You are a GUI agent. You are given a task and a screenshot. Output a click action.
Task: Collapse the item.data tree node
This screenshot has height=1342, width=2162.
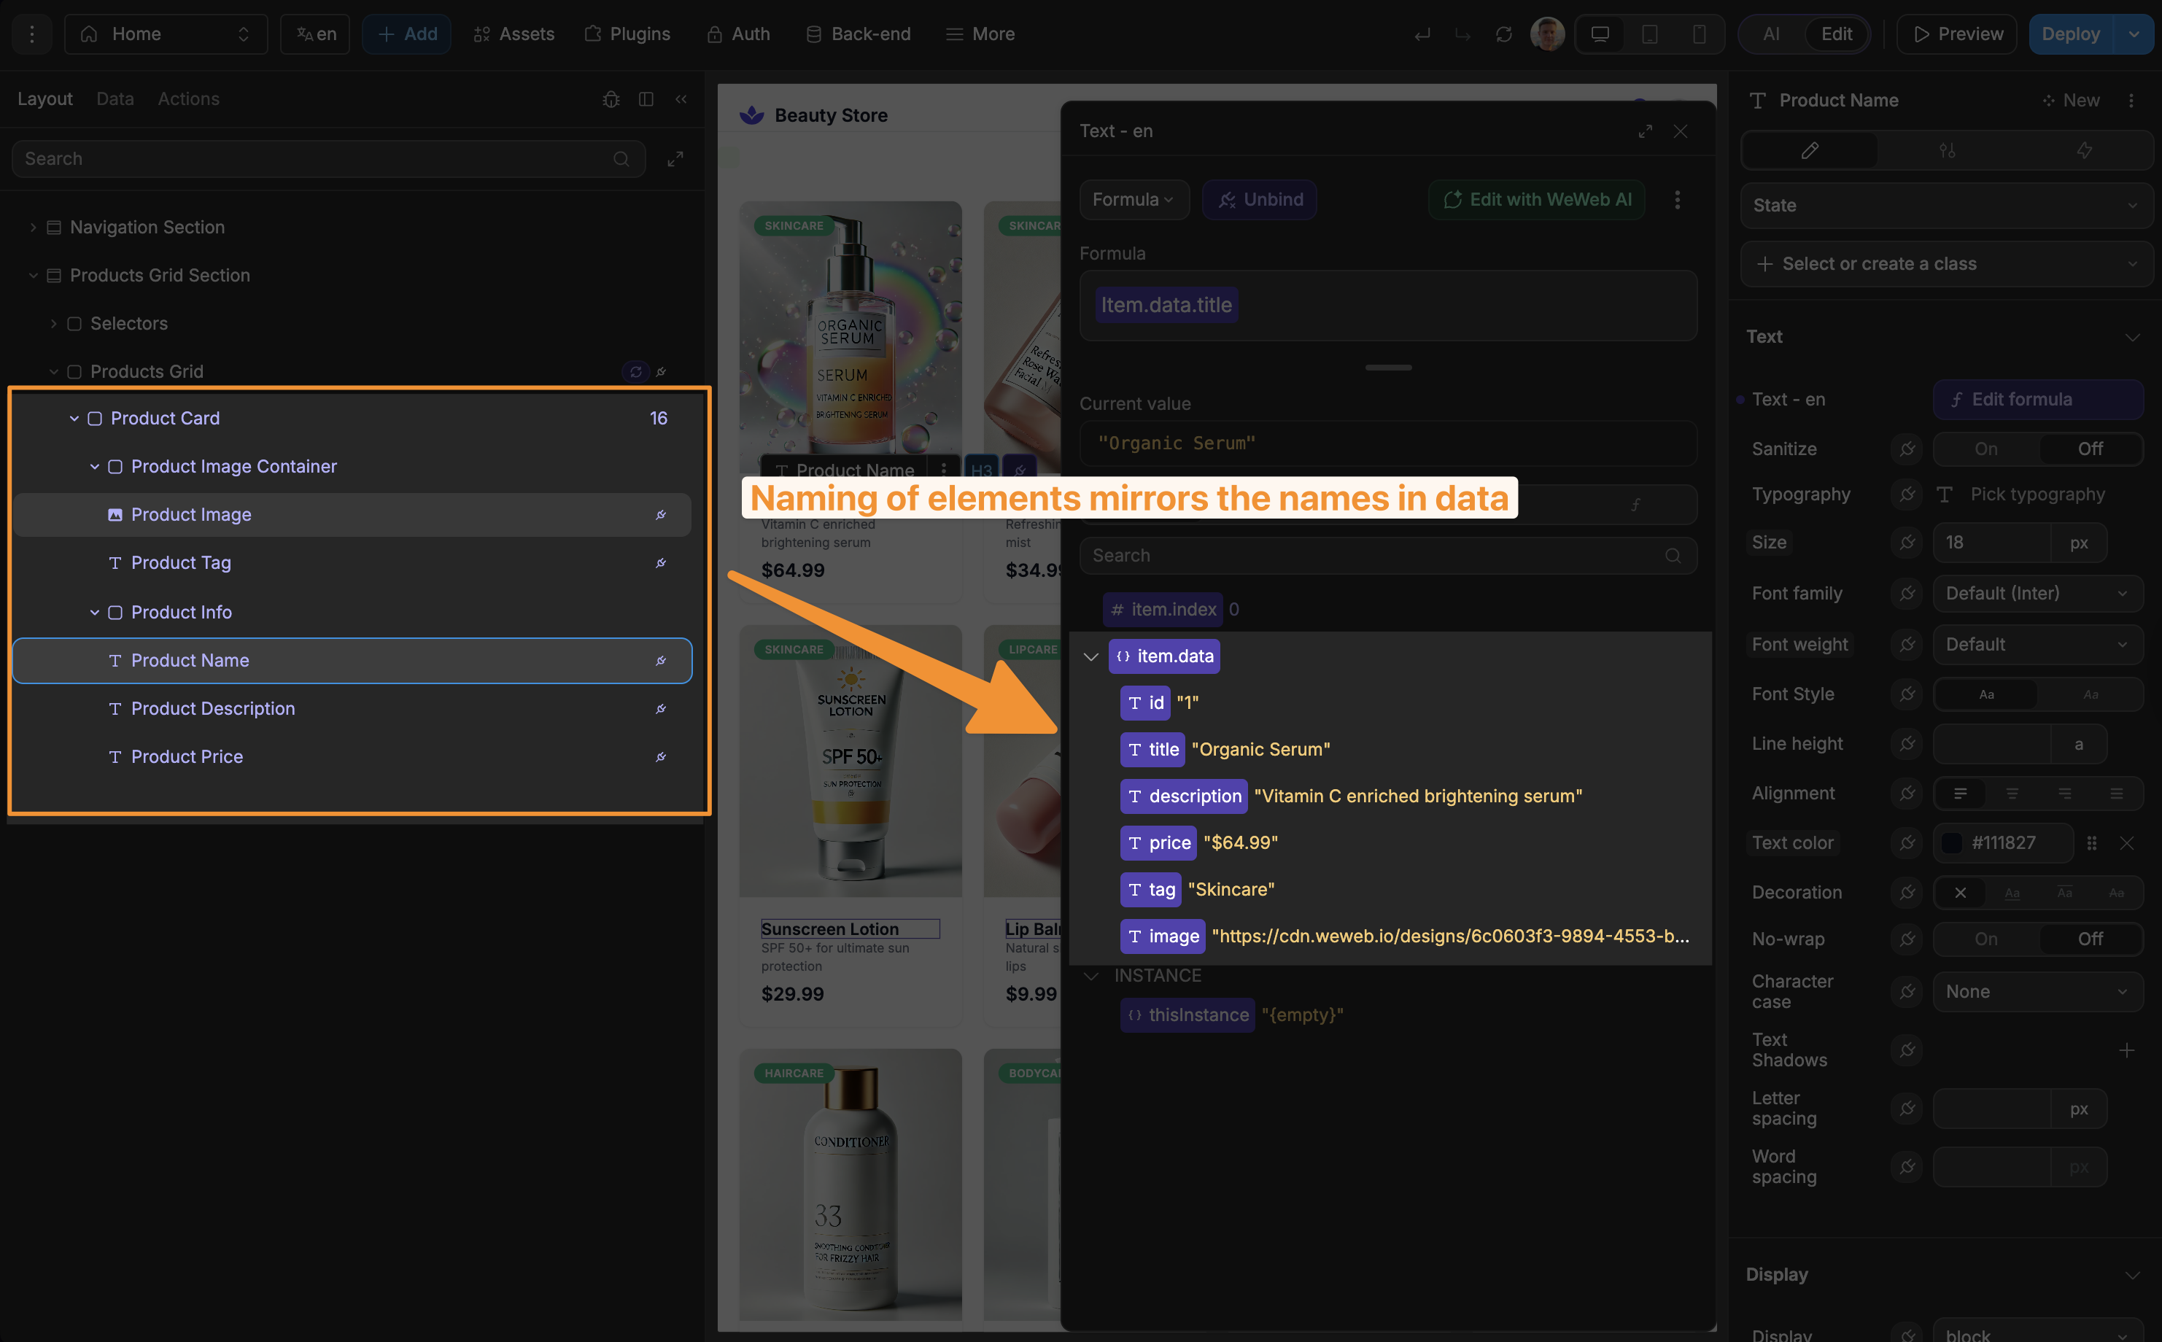pos(1090,657)
